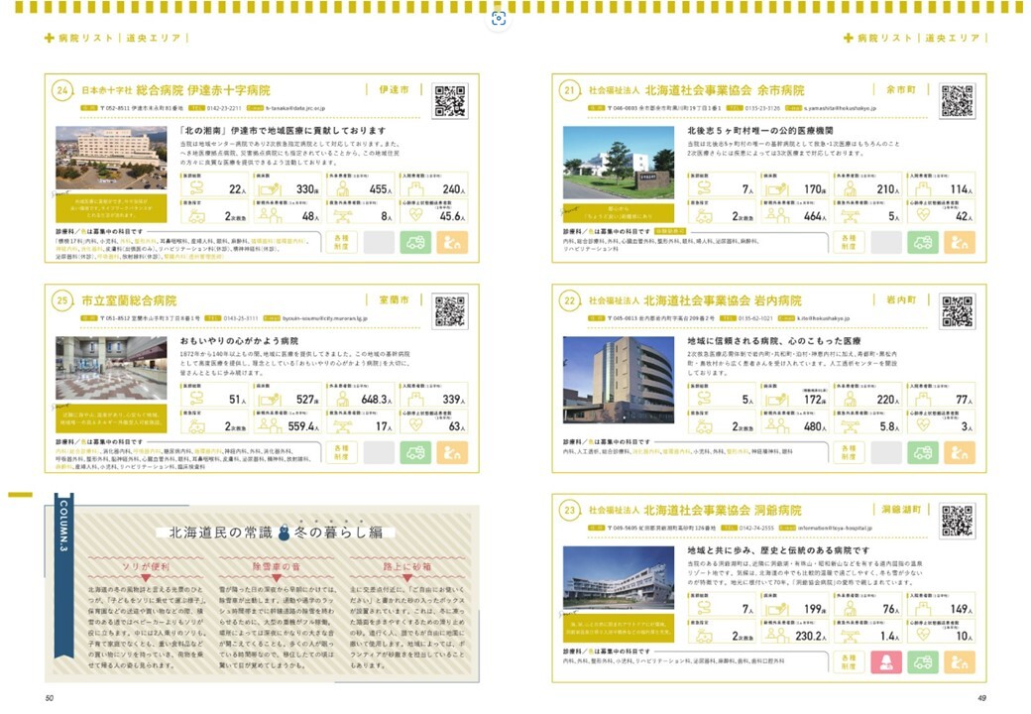
Task: Select the green ambulance icon for 伊達赤十字病院
Action: [415, 242]
